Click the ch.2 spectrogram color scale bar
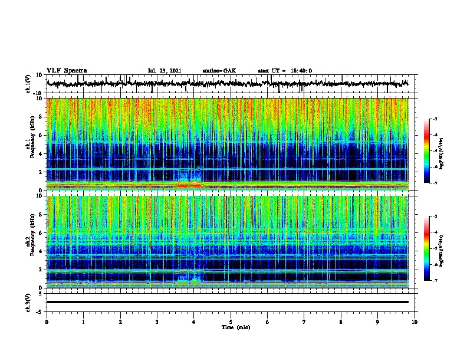This screenshot has height=361, width=467. (426, 248)
